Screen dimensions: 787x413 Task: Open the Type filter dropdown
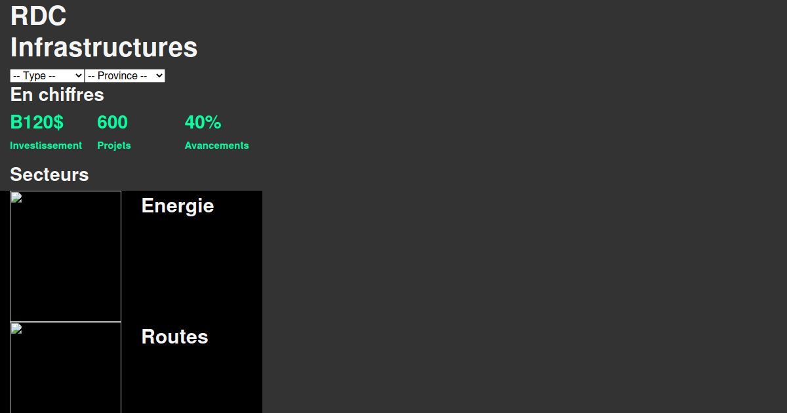[46, 75]
